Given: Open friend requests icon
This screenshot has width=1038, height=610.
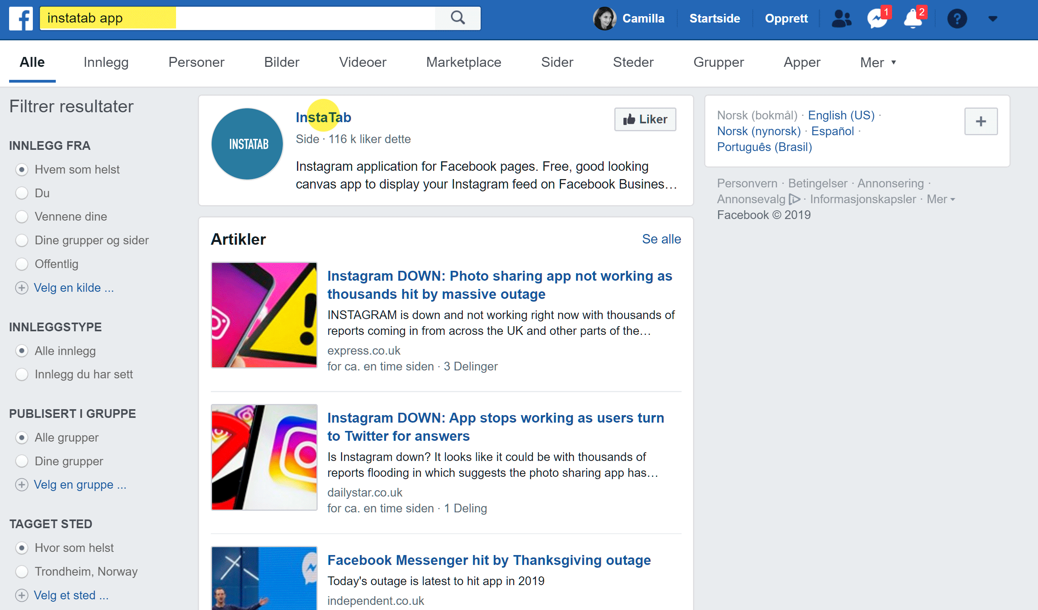Looking at the screenshot, I should [x=841, y=19].
